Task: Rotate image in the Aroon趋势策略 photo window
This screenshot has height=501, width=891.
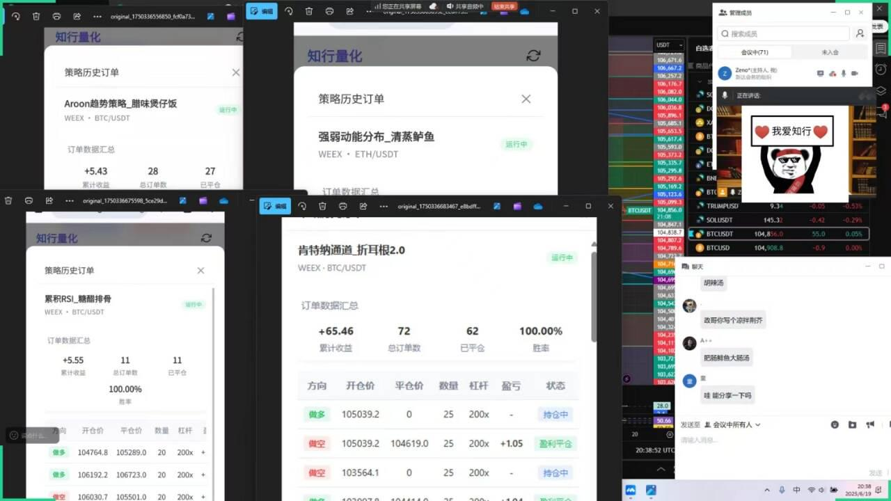Action: click(x=15, y=15)
